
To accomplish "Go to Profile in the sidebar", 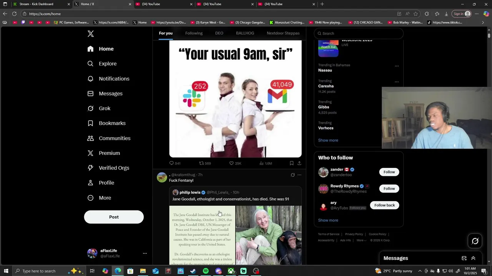I will coord(101,183).
